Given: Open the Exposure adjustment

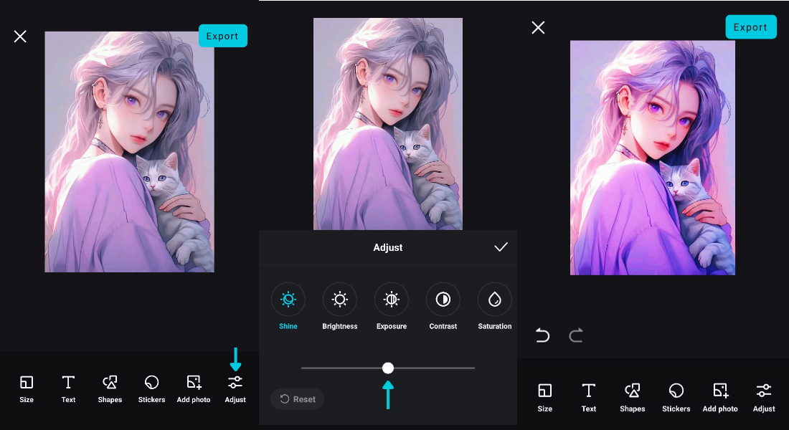Looking at the screenshot, I should click(391, 299).
